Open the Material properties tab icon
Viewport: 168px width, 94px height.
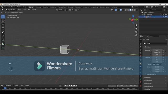click(x=141, y=82)
